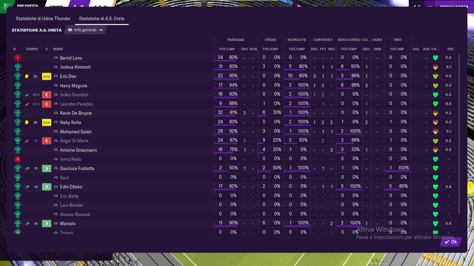
Task: Click Eric Dier's condition heart icon
Action: click(x=435, y=76)
